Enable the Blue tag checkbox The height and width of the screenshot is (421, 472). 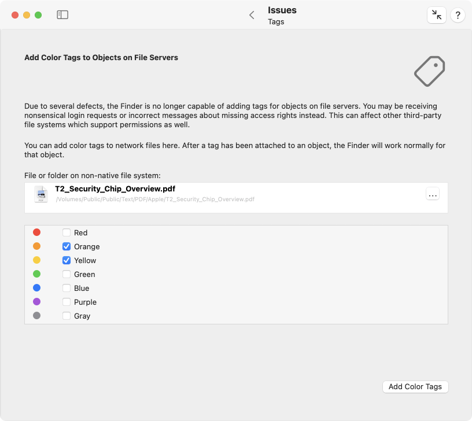(x=66, y=288)
